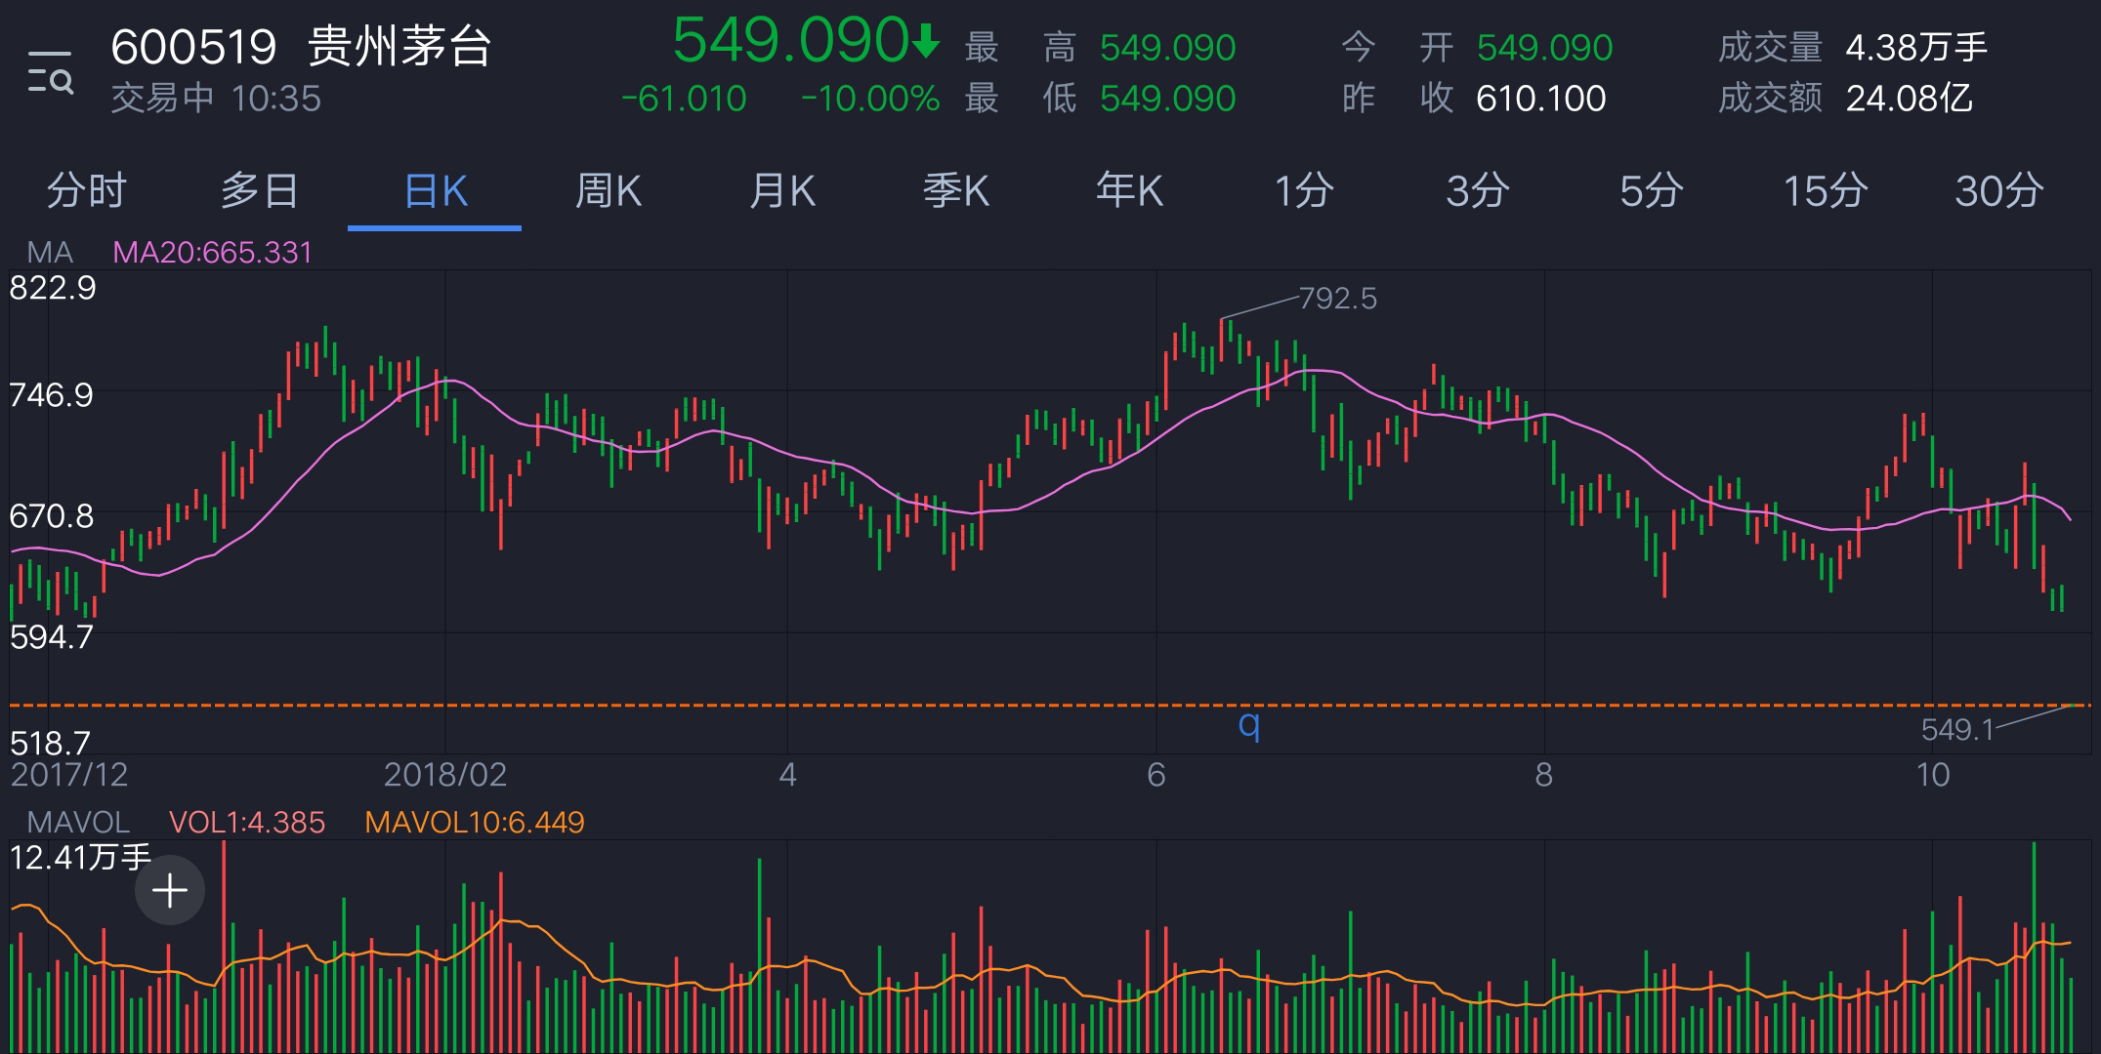
Task: Click the MAVOL10:6.449 indicator label
Action: 474,823
